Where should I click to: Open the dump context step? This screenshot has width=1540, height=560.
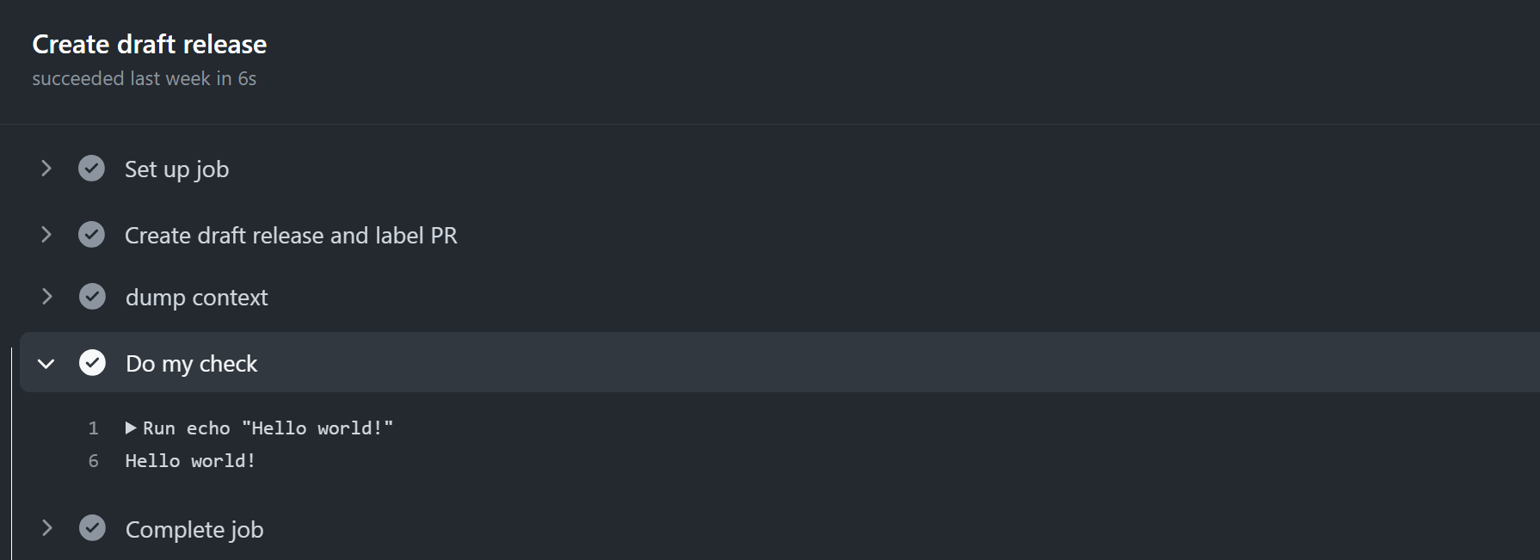point(196,296)
